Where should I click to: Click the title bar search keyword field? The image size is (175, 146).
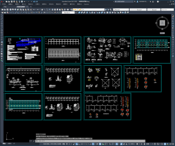124,2
